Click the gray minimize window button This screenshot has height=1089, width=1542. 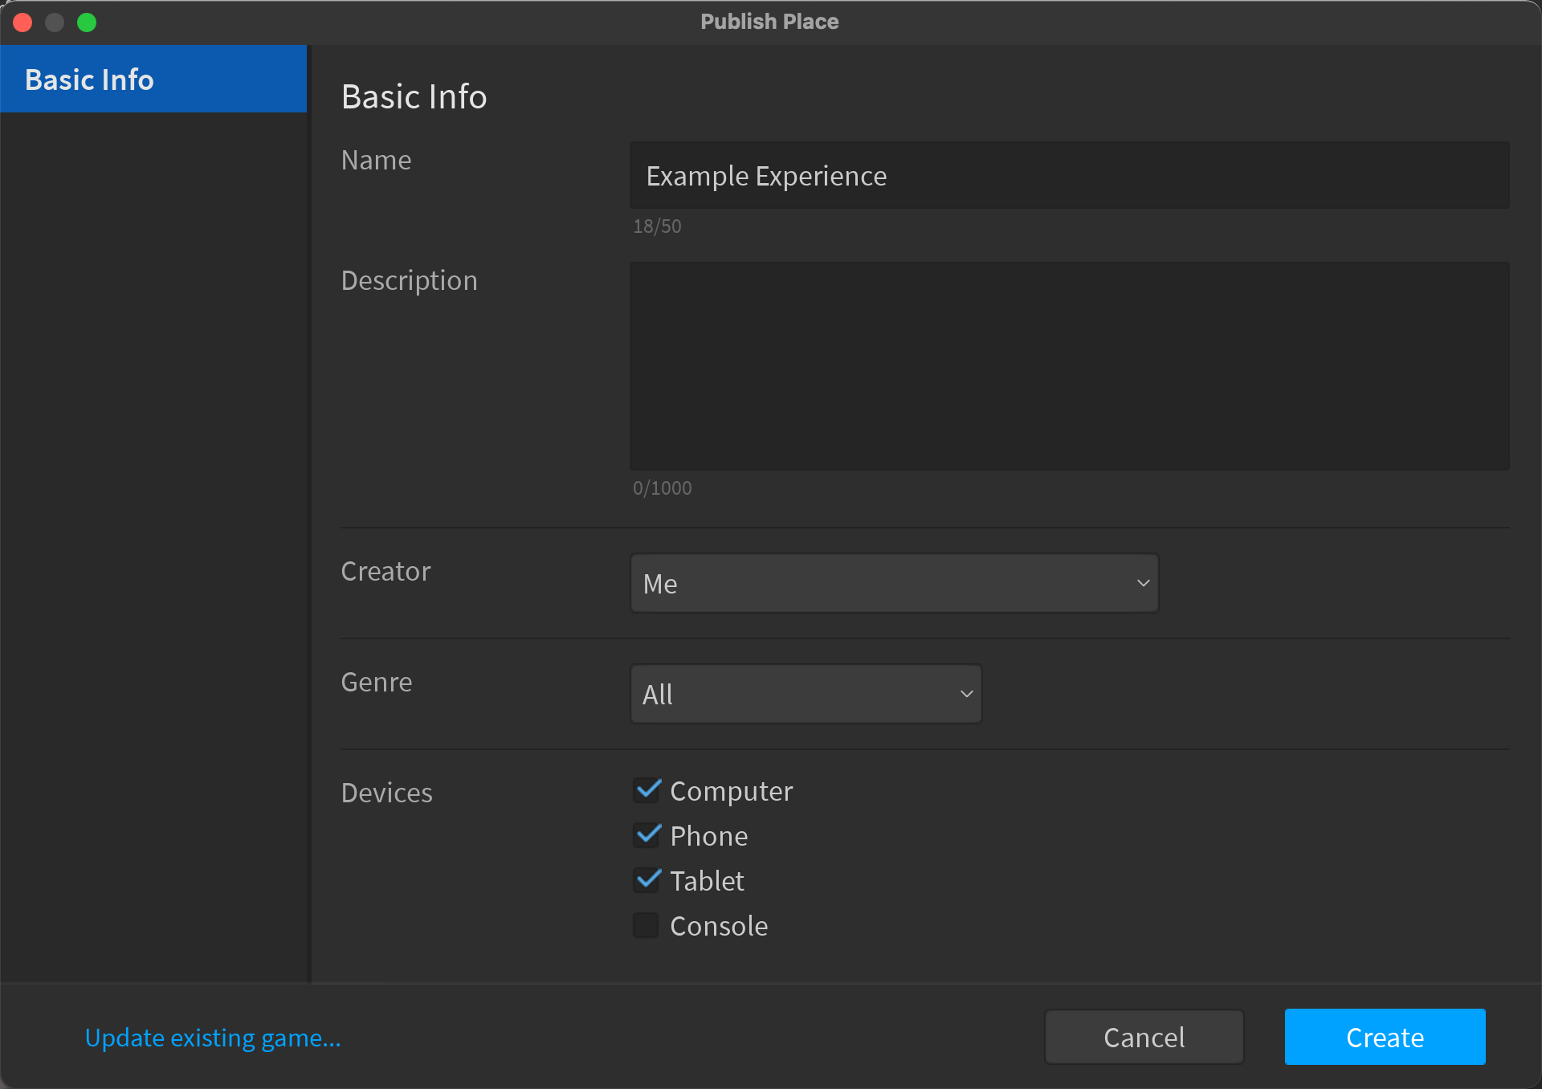tap(55, 22)
